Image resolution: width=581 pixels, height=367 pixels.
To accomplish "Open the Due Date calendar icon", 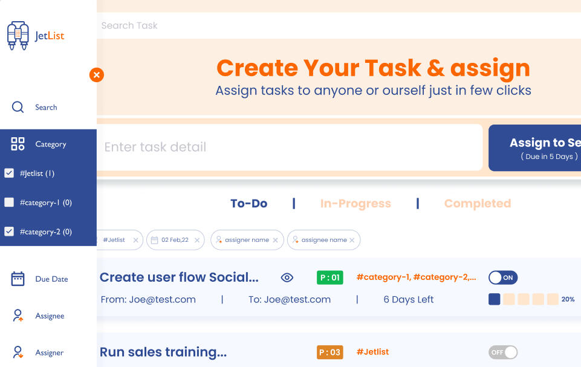I will [x=18, y=279].
